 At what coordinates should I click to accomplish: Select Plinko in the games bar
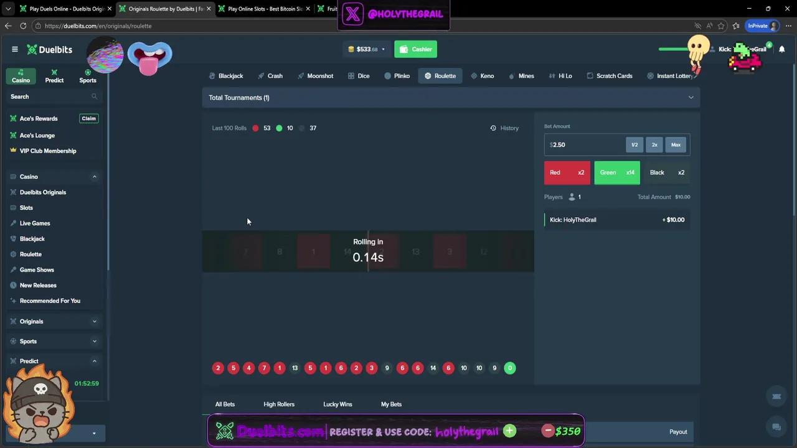click(x=397, y=76)
